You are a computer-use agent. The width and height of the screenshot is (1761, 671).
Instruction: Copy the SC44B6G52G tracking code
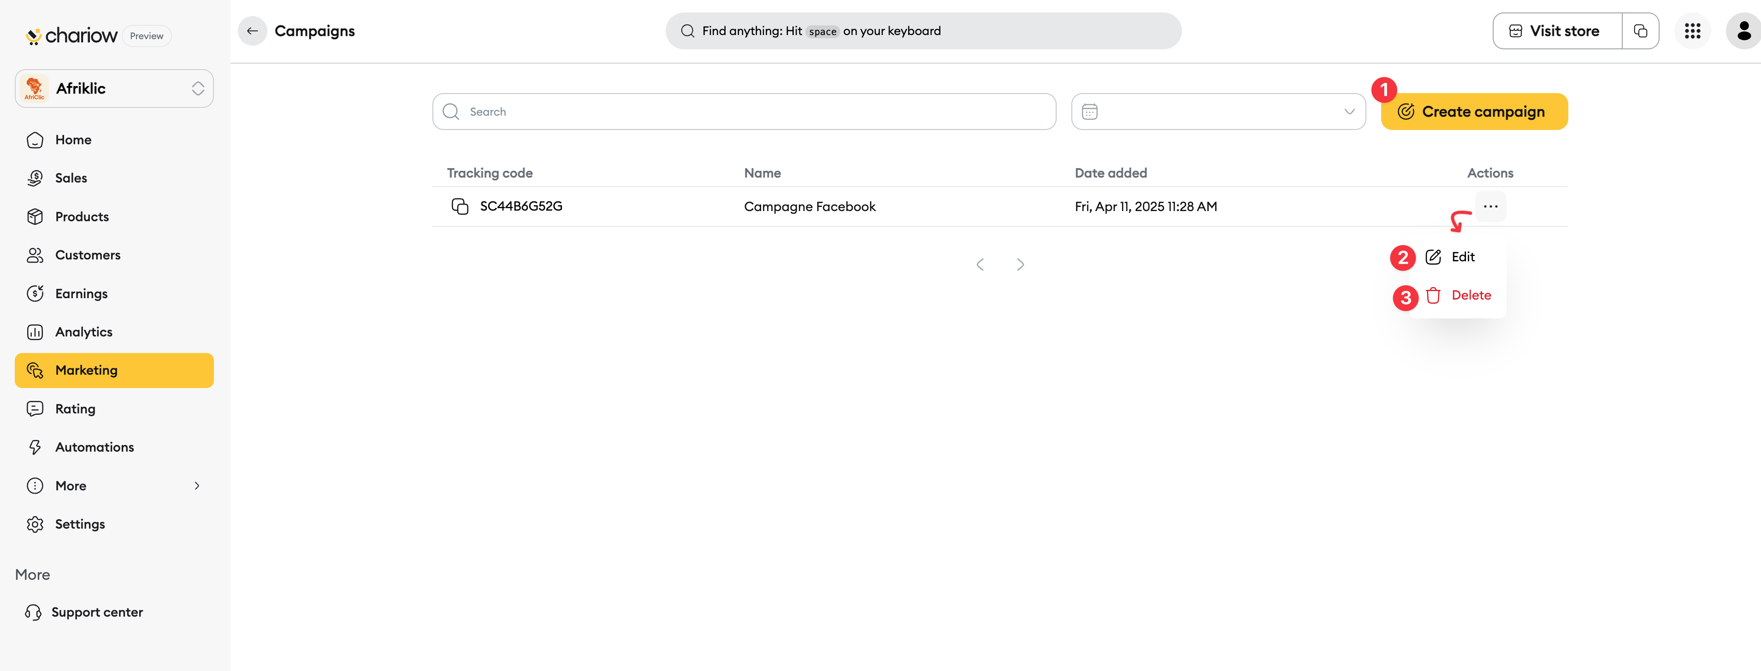pos(460,206)
